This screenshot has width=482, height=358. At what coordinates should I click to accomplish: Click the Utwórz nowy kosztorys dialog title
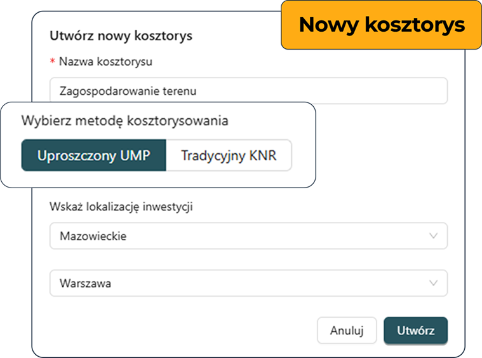point(121,36)
